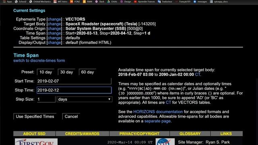The width and height of the screenshot is (258, 145).
Task: Open the spiceypy_docs bookmark
Action: coord(219,2)
